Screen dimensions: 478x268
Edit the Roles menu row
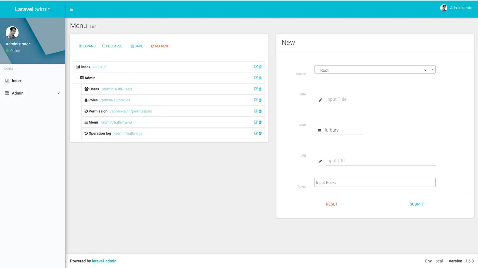coord(256,100)
